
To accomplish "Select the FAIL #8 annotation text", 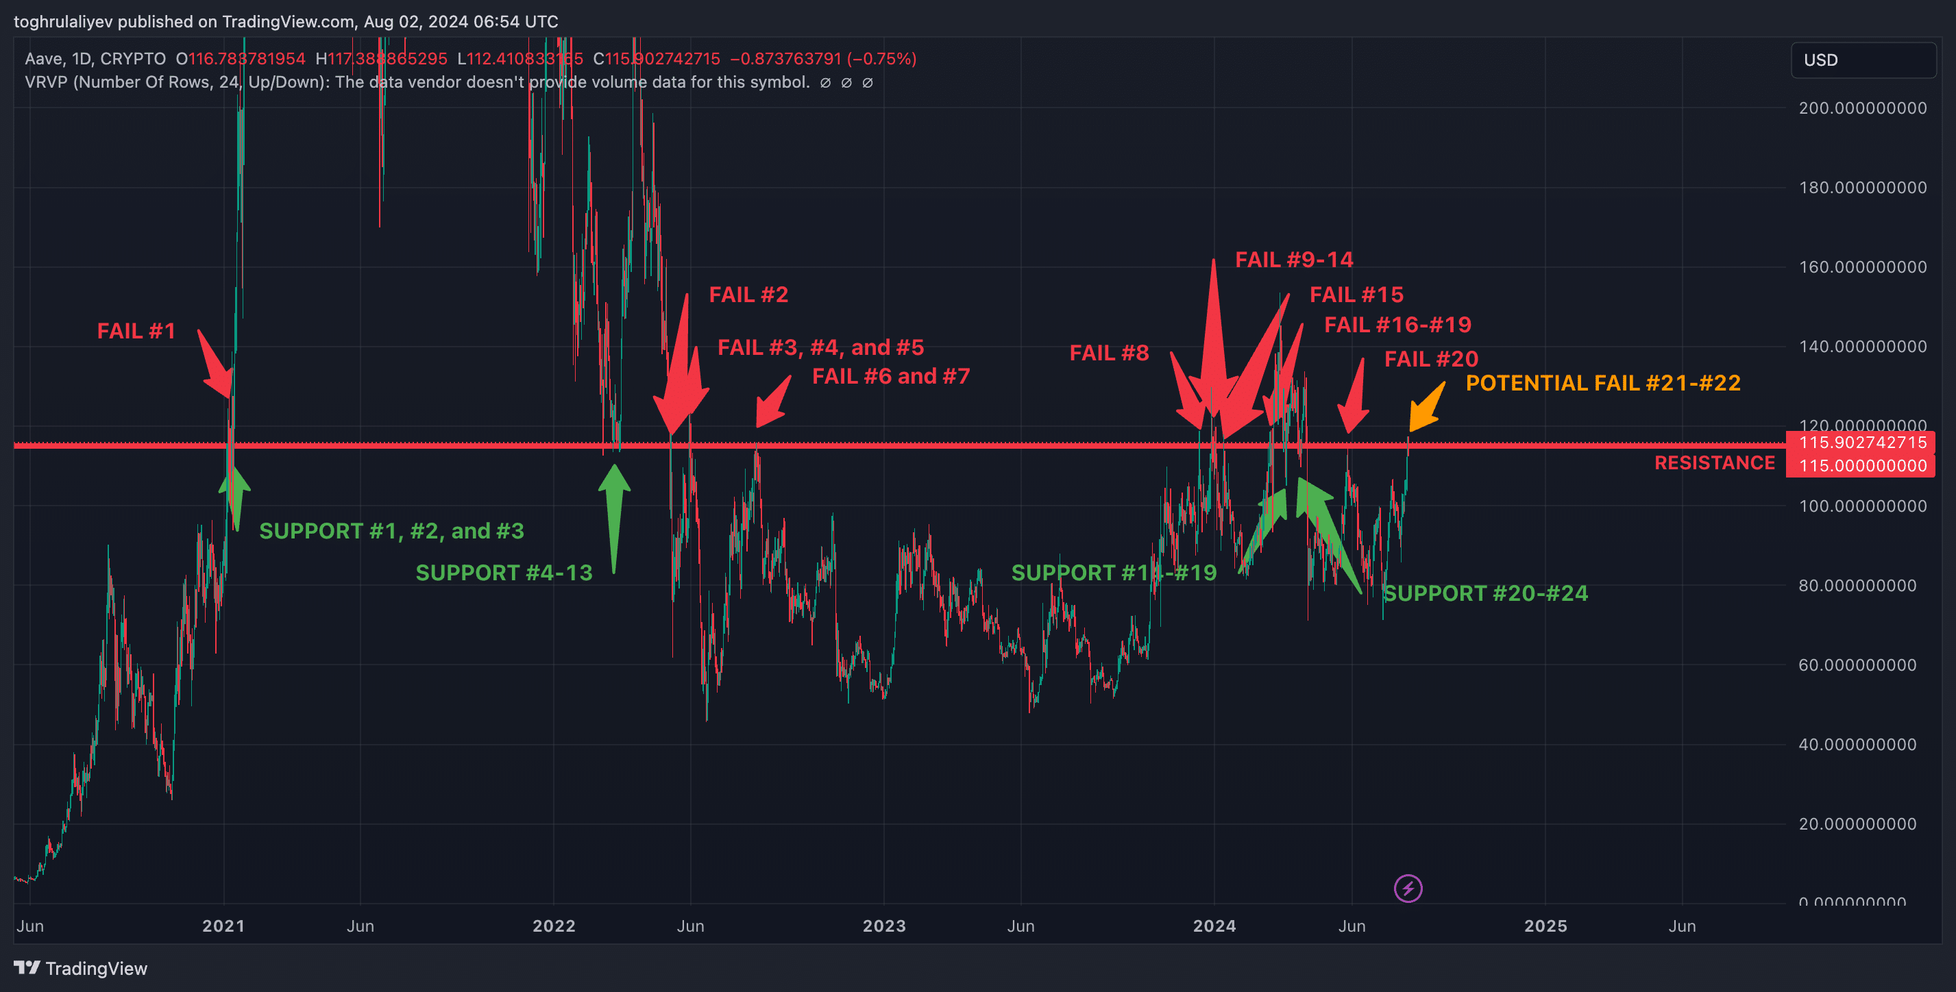I will [x=1110, y=353].
